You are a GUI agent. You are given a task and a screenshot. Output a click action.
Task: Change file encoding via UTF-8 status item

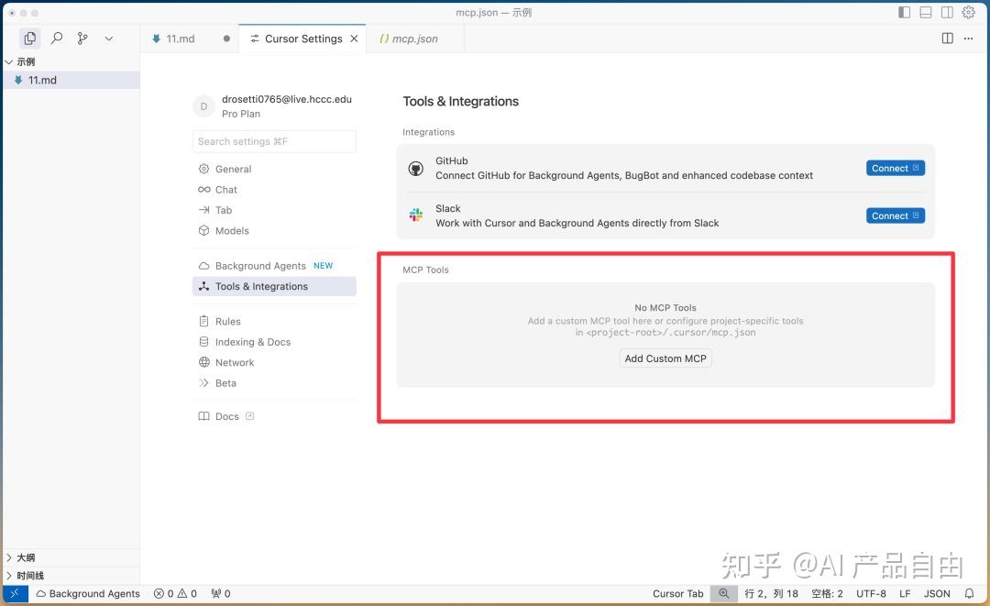[872, 593]
